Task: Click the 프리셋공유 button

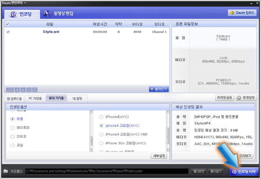Action: coord(225,98)
